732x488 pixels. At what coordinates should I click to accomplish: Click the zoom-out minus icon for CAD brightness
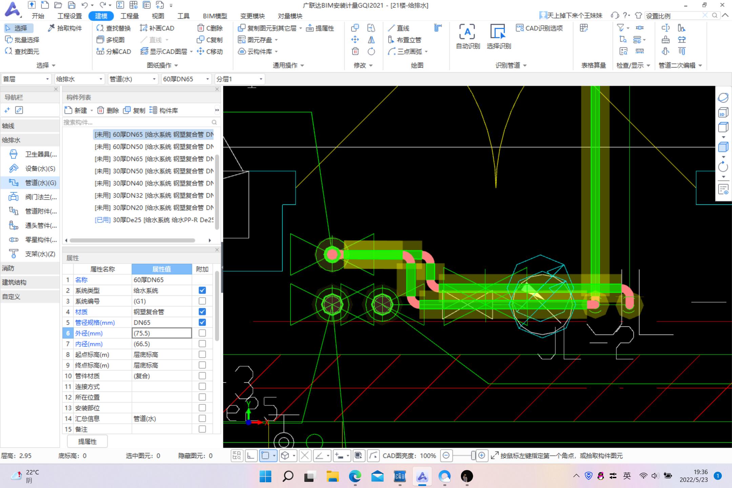tap(446, 456)
